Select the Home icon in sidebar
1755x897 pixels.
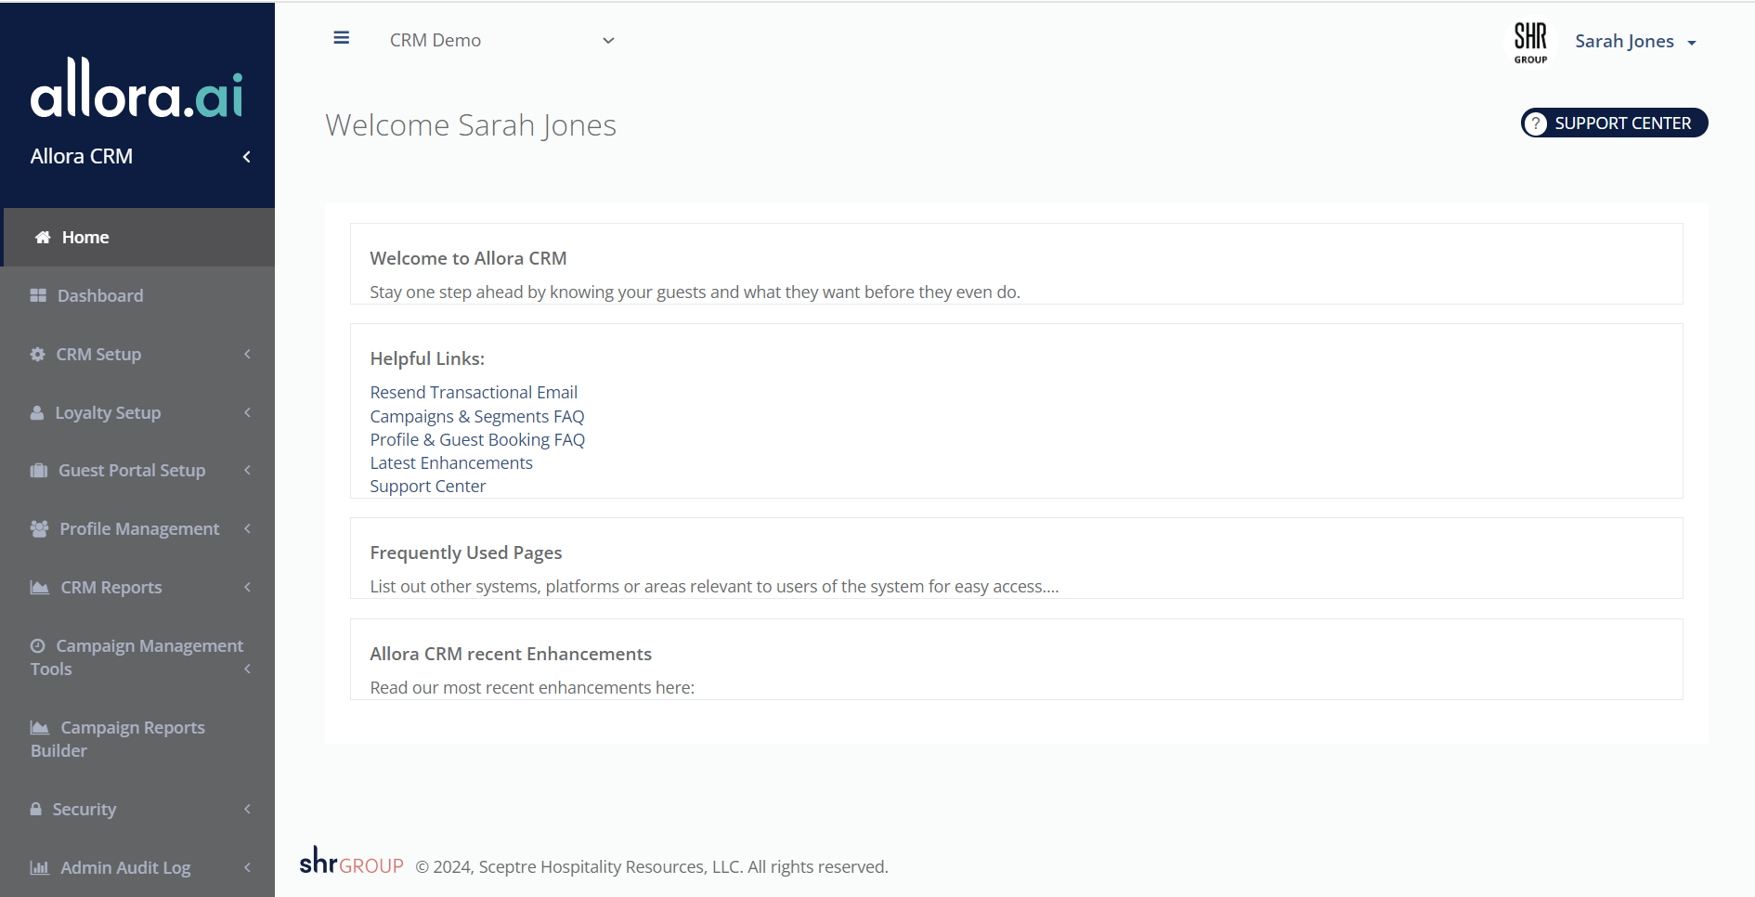pos(43,237)
